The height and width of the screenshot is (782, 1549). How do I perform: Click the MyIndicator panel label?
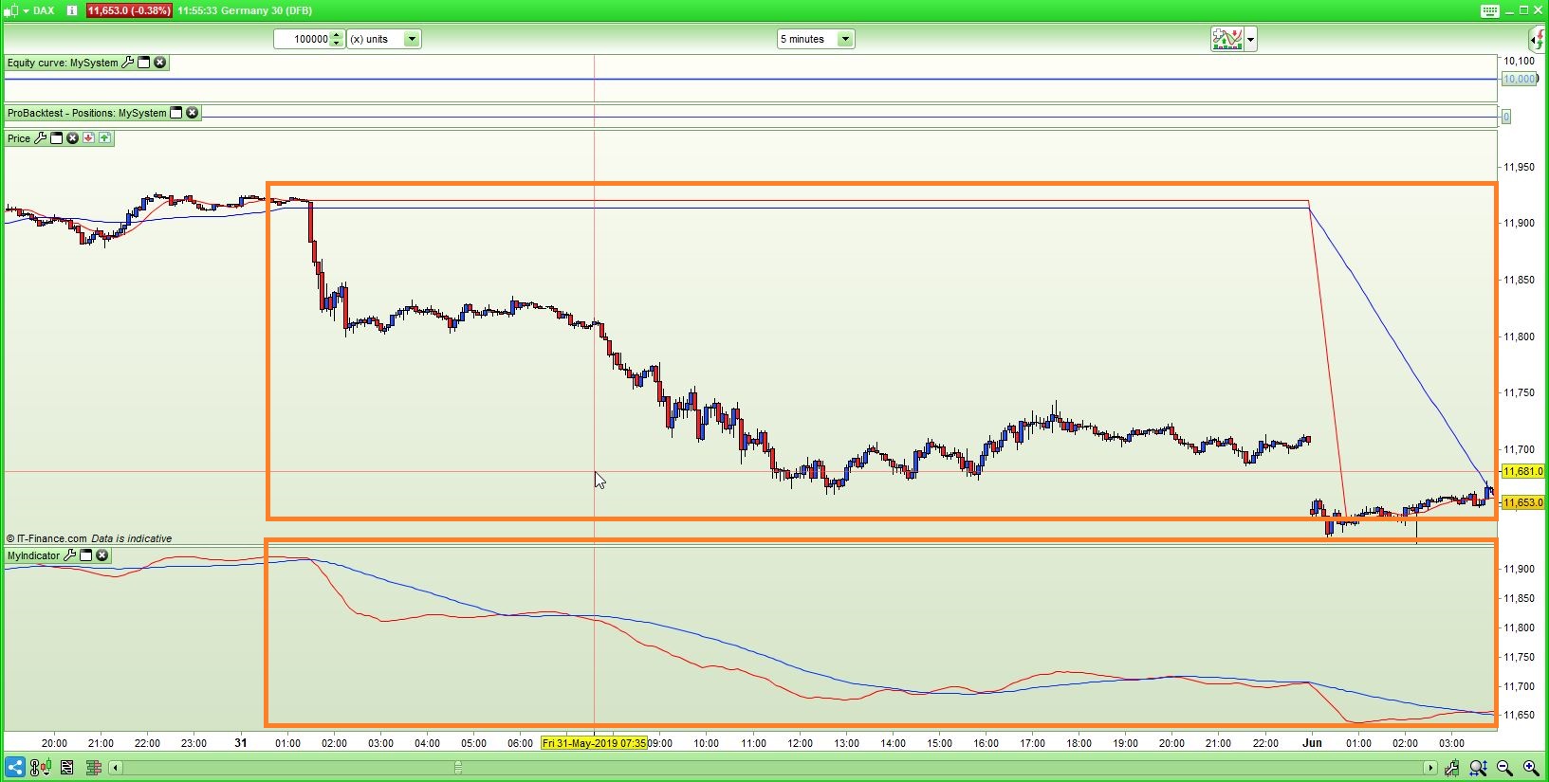point(33,555)
